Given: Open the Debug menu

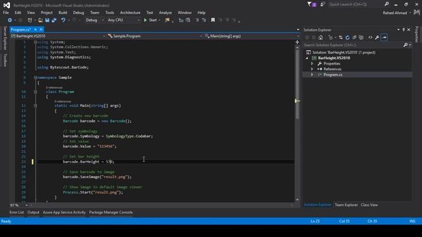Looking at the screenshot, I should click(78, 13).
